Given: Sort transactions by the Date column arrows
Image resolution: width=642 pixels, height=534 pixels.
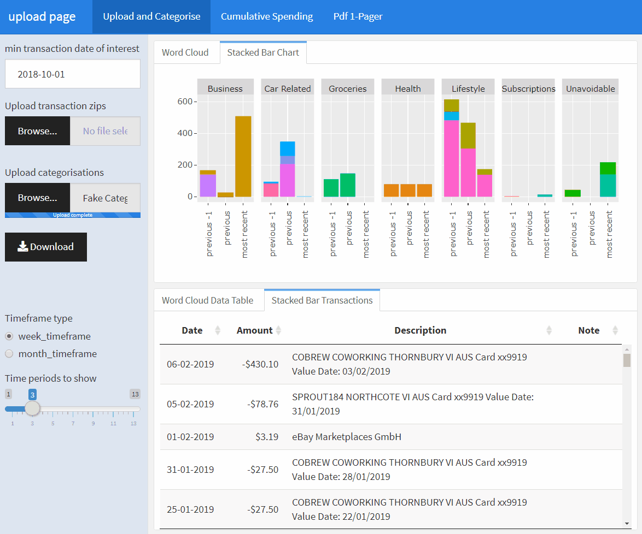Looking at the screenshot, I should [218, 330].
